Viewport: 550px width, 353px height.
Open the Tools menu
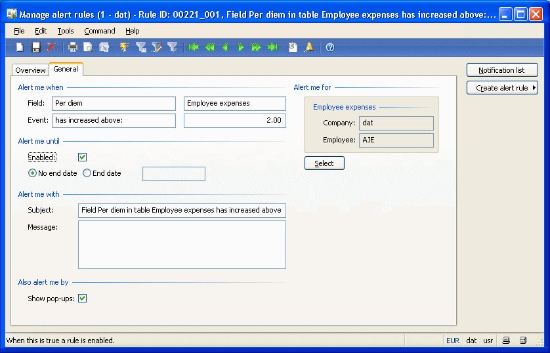click(x=66, y=31)
